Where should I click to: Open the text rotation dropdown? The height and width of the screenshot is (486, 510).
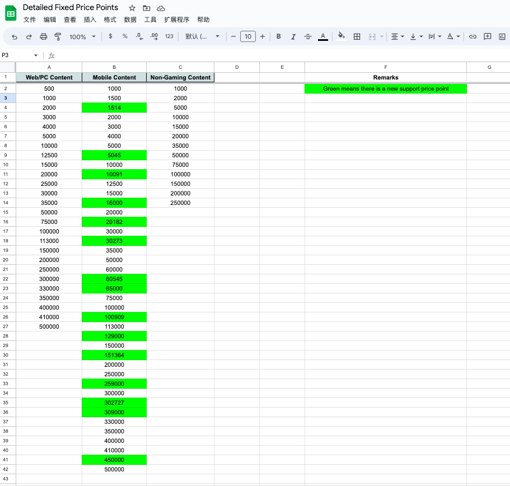click(x=453, y=36)
